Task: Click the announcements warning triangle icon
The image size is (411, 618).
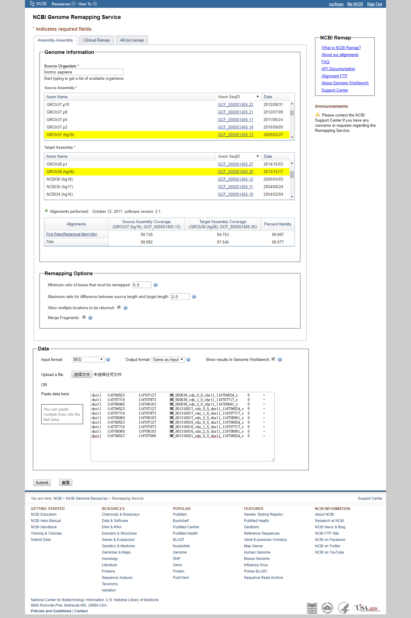Action: [x=317, y=114]
